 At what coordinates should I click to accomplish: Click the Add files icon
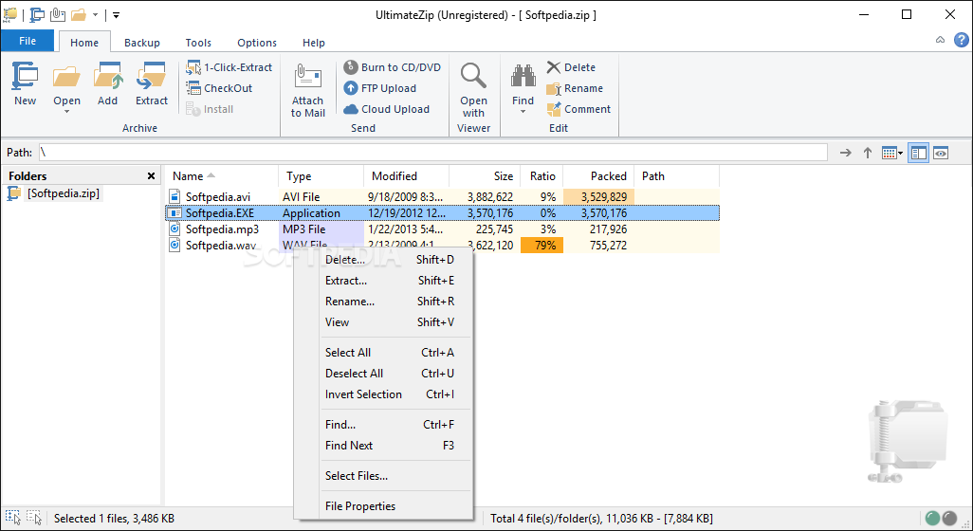click(x=107, y=76)
